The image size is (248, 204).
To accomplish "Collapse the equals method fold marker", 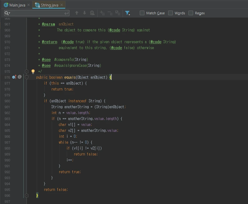I will pos(27,77).
